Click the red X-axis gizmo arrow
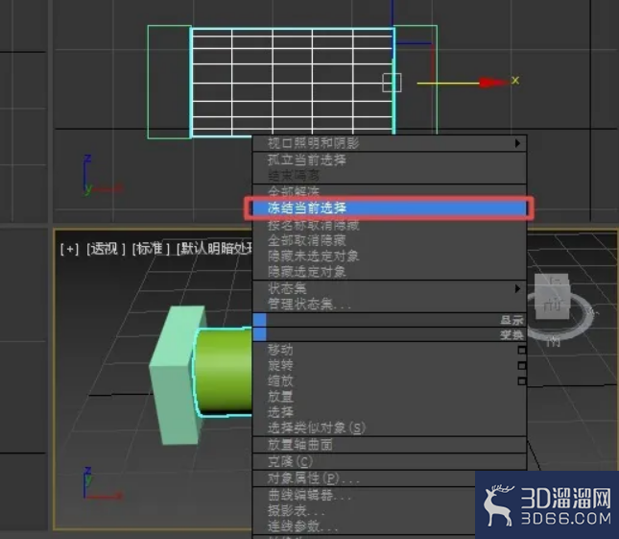 (493, 83)
